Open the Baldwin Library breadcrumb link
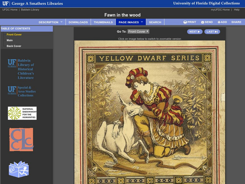 (30, 10)
